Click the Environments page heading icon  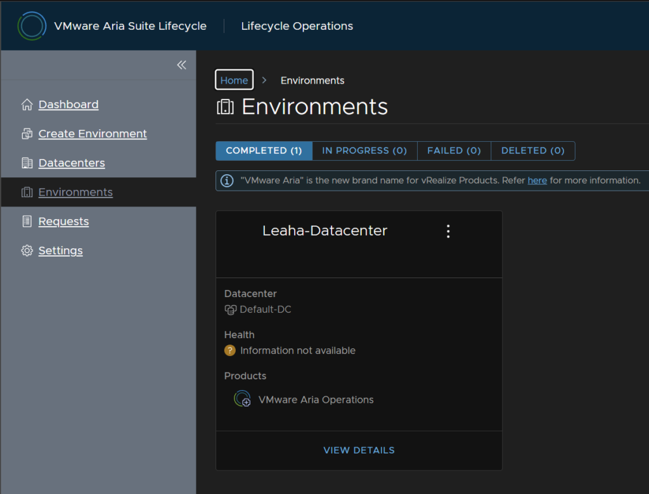[x=226, y=107]
